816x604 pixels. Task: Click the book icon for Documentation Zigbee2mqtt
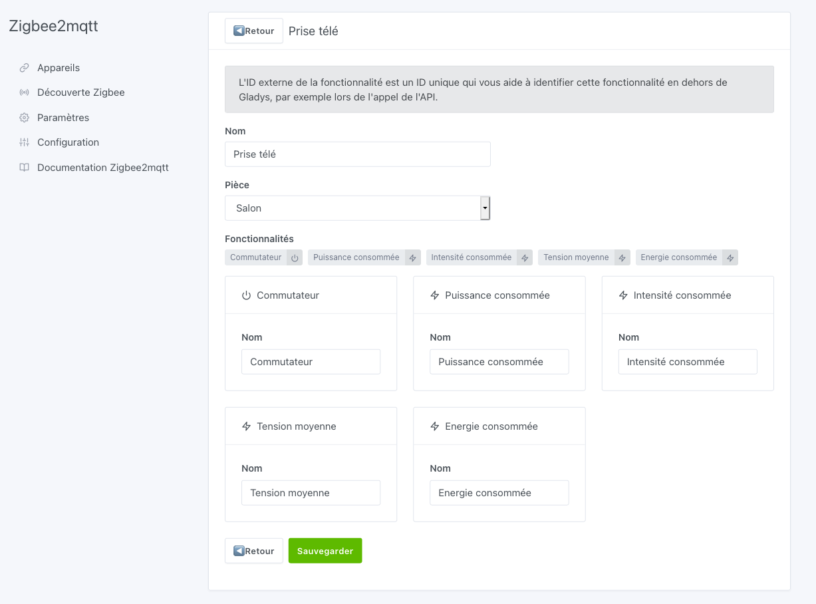point(25,167)
